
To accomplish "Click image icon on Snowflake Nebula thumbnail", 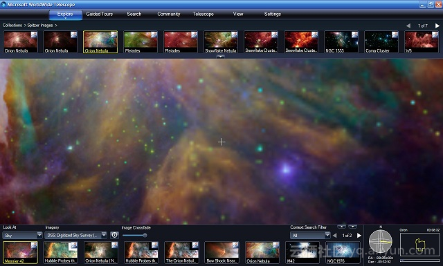I will pos(234,35).
